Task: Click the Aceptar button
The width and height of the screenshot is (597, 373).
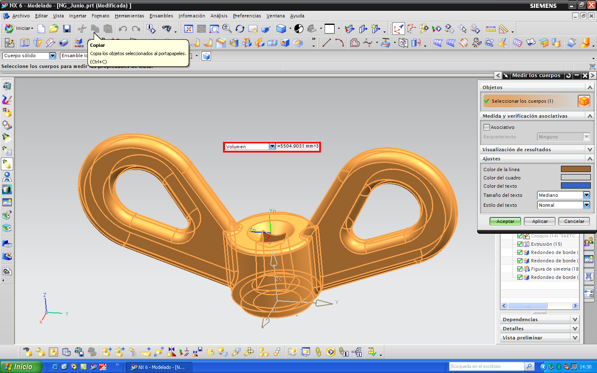Action: tap(505, 221)
